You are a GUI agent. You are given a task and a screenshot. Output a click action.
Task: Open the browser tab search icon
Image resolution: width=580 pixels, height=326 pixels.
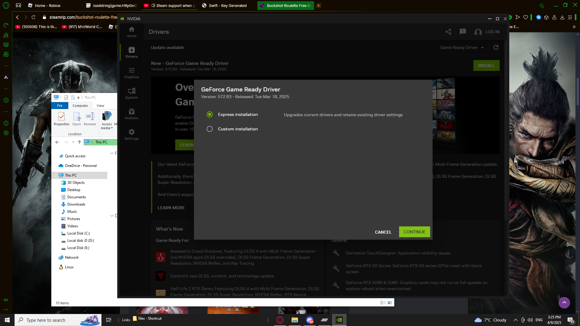click(542, 6)
